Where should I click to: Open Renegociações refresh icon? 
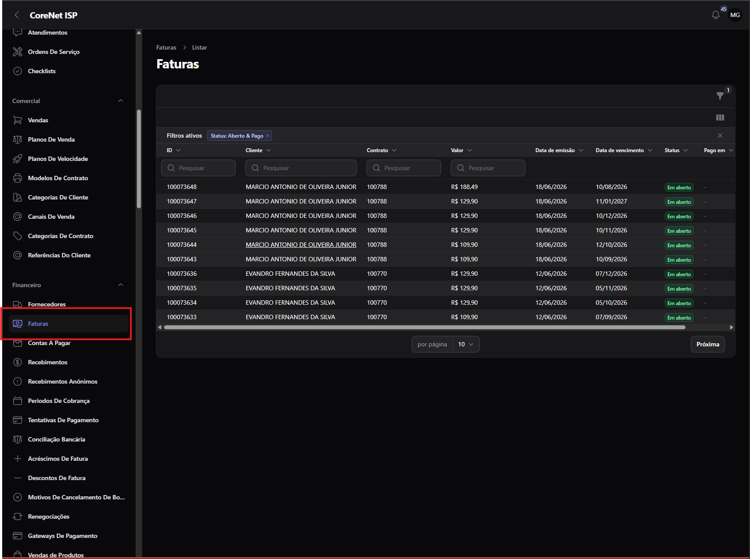click(18, 516)
